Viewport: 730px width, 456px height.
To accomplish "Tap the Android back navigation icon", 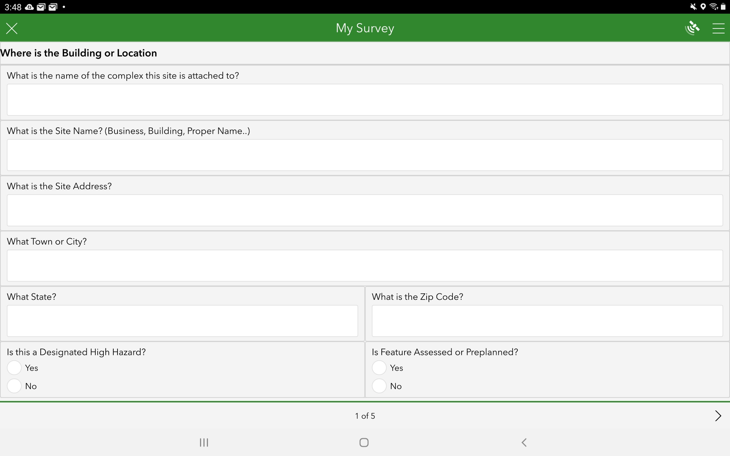I will 524,442.
